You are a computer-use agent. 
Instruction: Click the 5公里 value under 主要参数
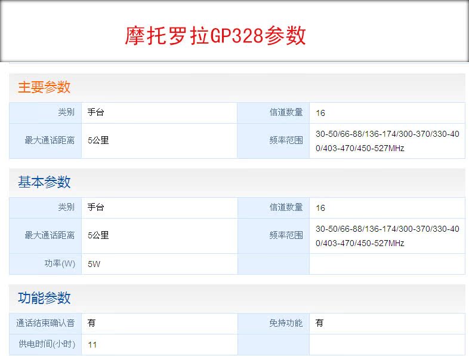(98, 140)
